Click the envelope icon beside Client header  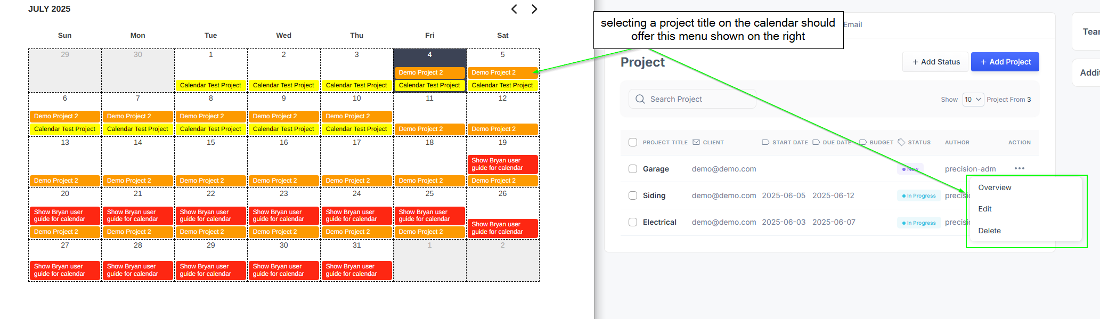tap(696, 142)
